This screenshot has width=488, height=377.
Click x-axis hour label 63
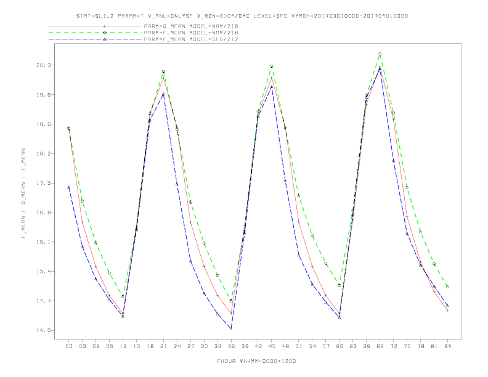click(353, 346)
